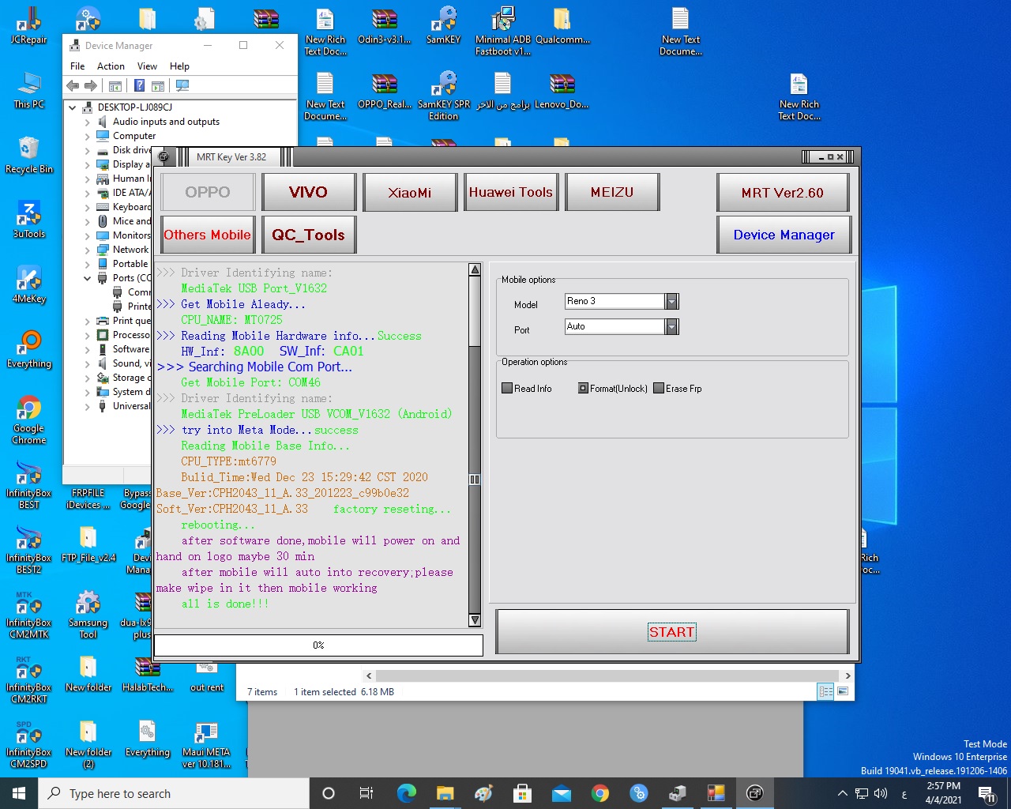Tick the Read Info checkbox
This screenshot has height=809, width=1011.
[507, 389]
